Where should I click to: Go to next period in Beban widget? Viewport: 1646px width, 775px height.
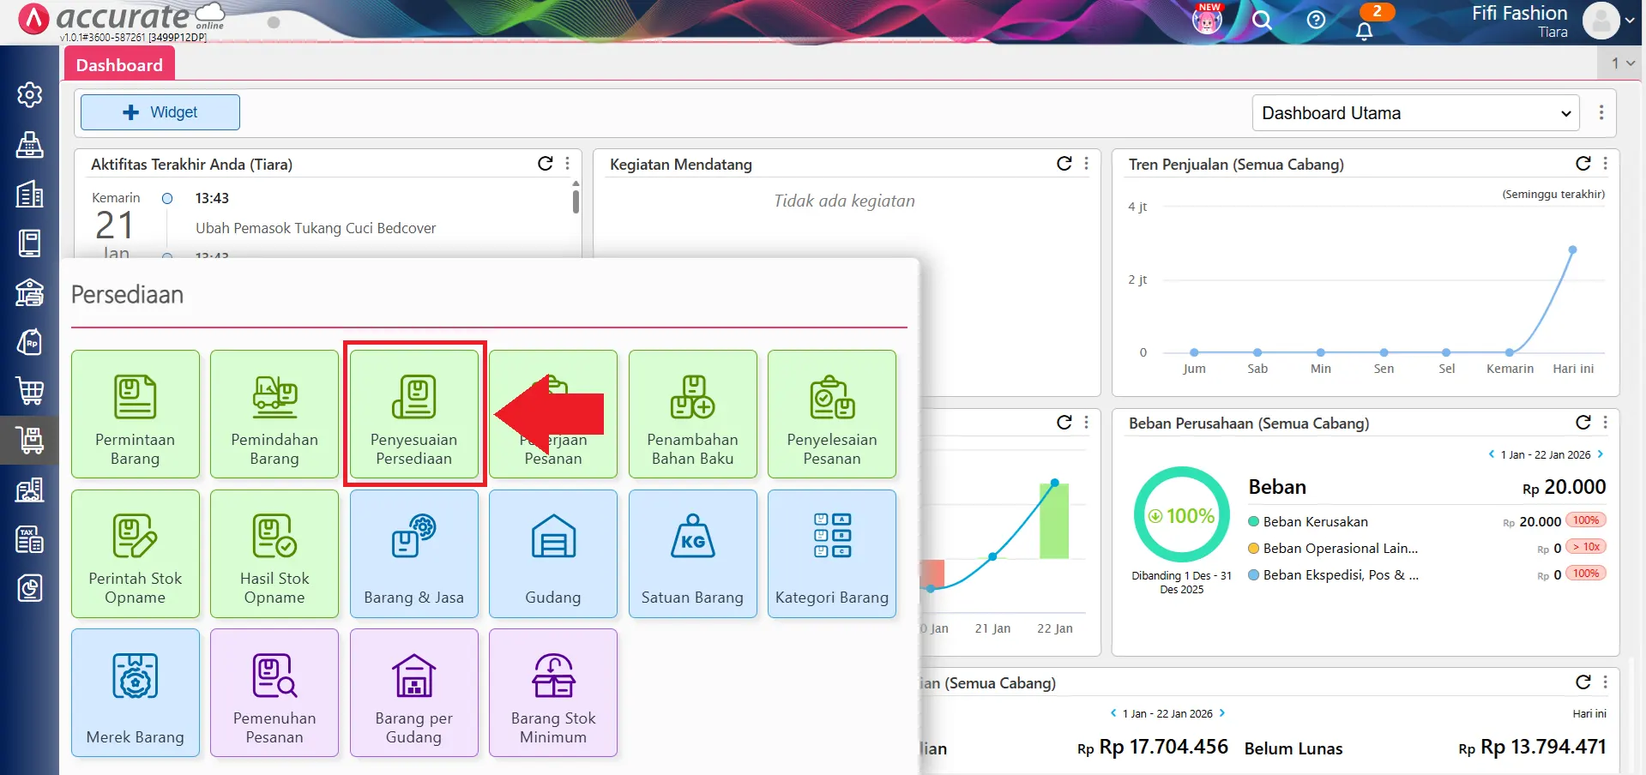coord(1601,454)
